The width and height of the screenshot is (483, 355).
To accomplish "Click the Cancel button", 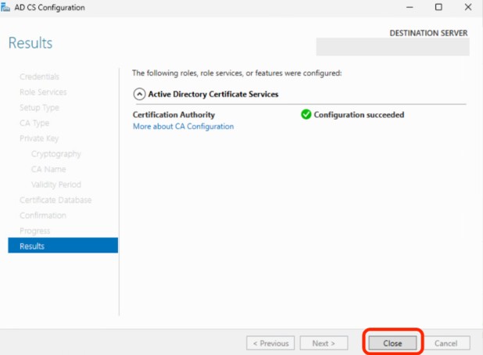I will (x=445, y=343).
